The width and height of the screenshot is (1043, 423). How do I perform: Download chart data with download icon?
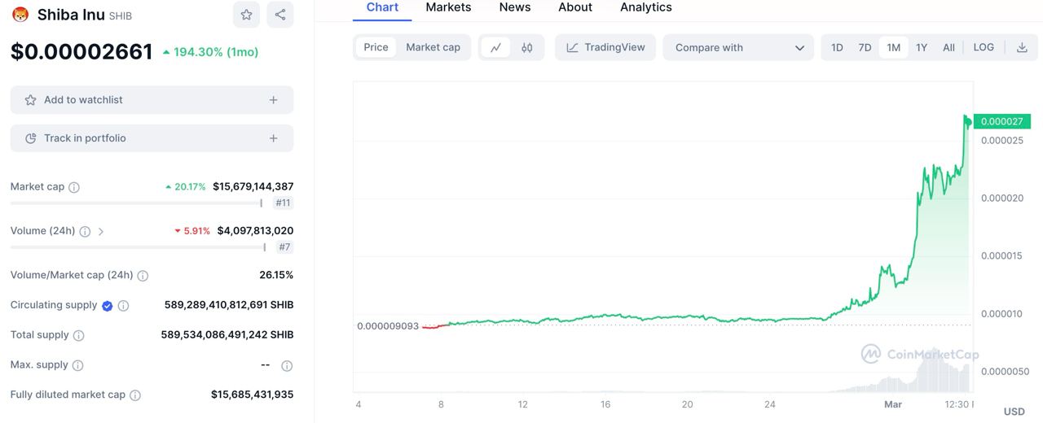[1022, 47]
